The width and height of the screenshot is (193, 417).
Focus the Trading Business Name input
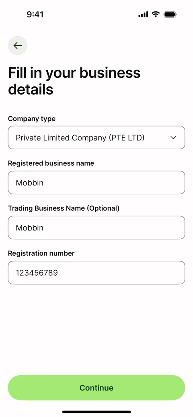[x=96, y=228]
